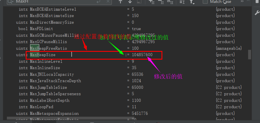Image resolution: width=260 pixels, height=123 pixels.
Task: Select the MaxLabelRootDepth text
Action: tap(50, 100)
